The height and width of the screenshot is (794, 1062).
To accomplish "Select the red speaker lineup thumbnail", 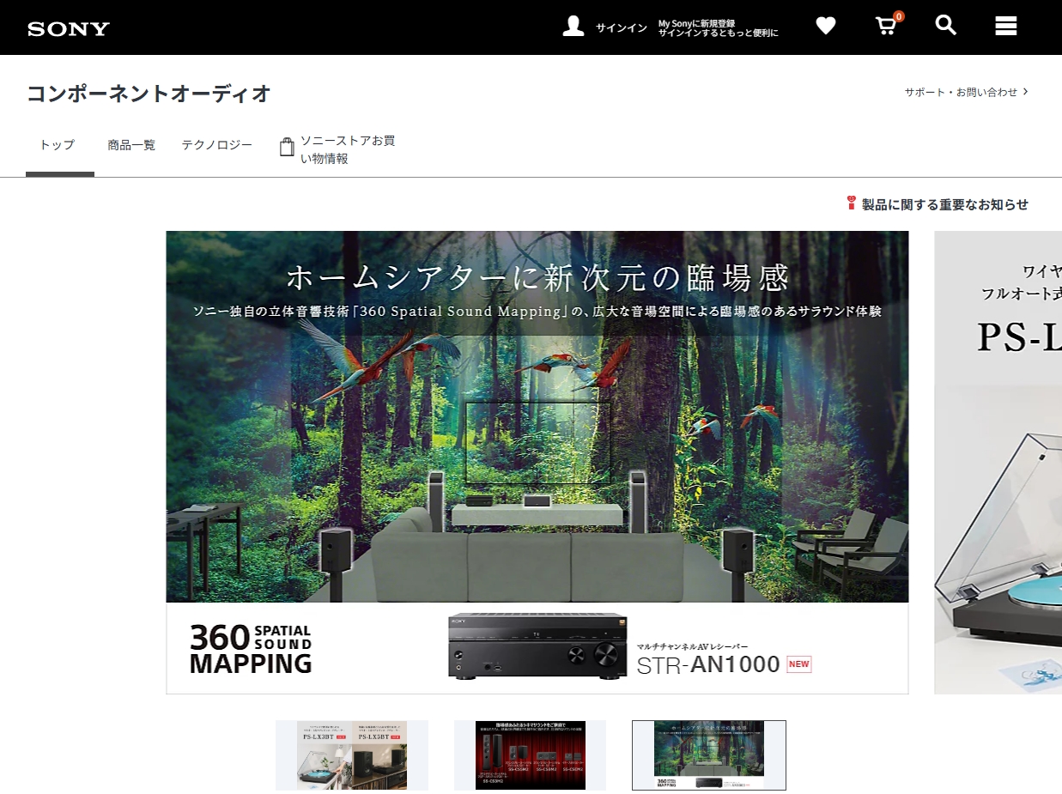I will tap(530, 755).
